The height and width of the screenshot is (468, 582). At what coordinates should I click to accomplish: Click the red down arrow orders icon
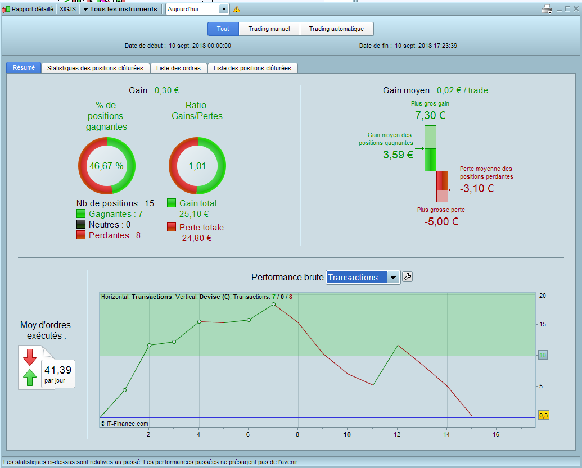[30, 357]
